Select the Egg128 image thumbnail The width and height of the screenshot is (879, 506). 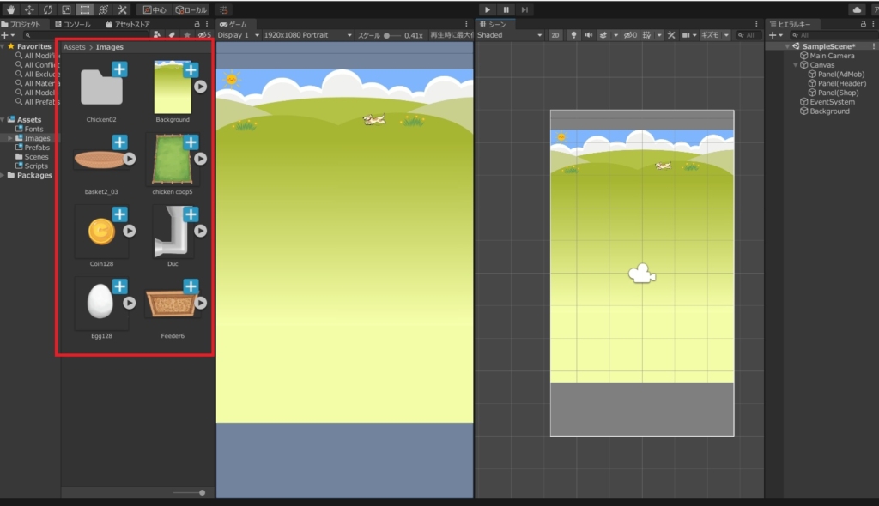tap(101, 302)
